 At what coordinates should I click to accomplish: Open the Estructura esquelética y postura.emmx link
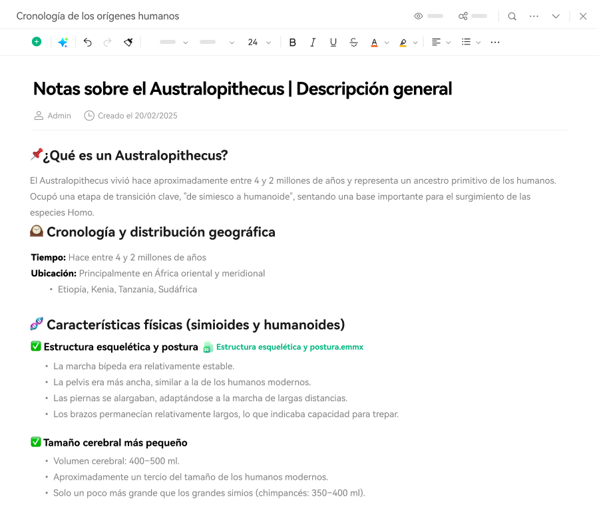[x=289, y=347]
